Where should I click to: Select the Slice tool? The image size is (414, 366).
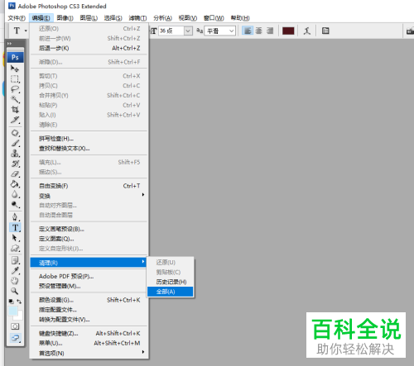click(15, 120)
